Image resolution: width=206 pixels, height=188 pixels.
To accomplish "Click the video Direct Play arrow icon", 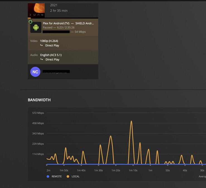I will pyautogui.click(x=41, y=45).
